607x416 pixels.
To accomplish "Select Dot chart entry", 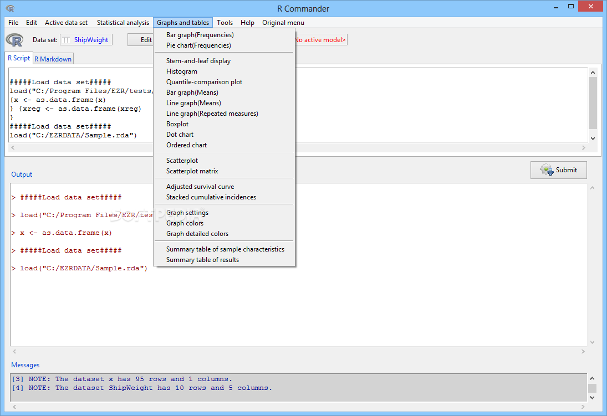I will pyautogui.click(x=225, y=134).
